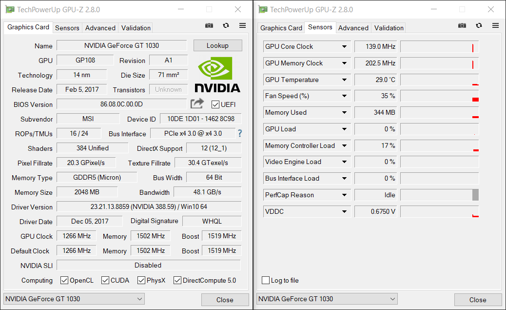Click screenshot camera icon in Sensors window
This screenshot has height=310, width=506.
(x=462, y=25)
